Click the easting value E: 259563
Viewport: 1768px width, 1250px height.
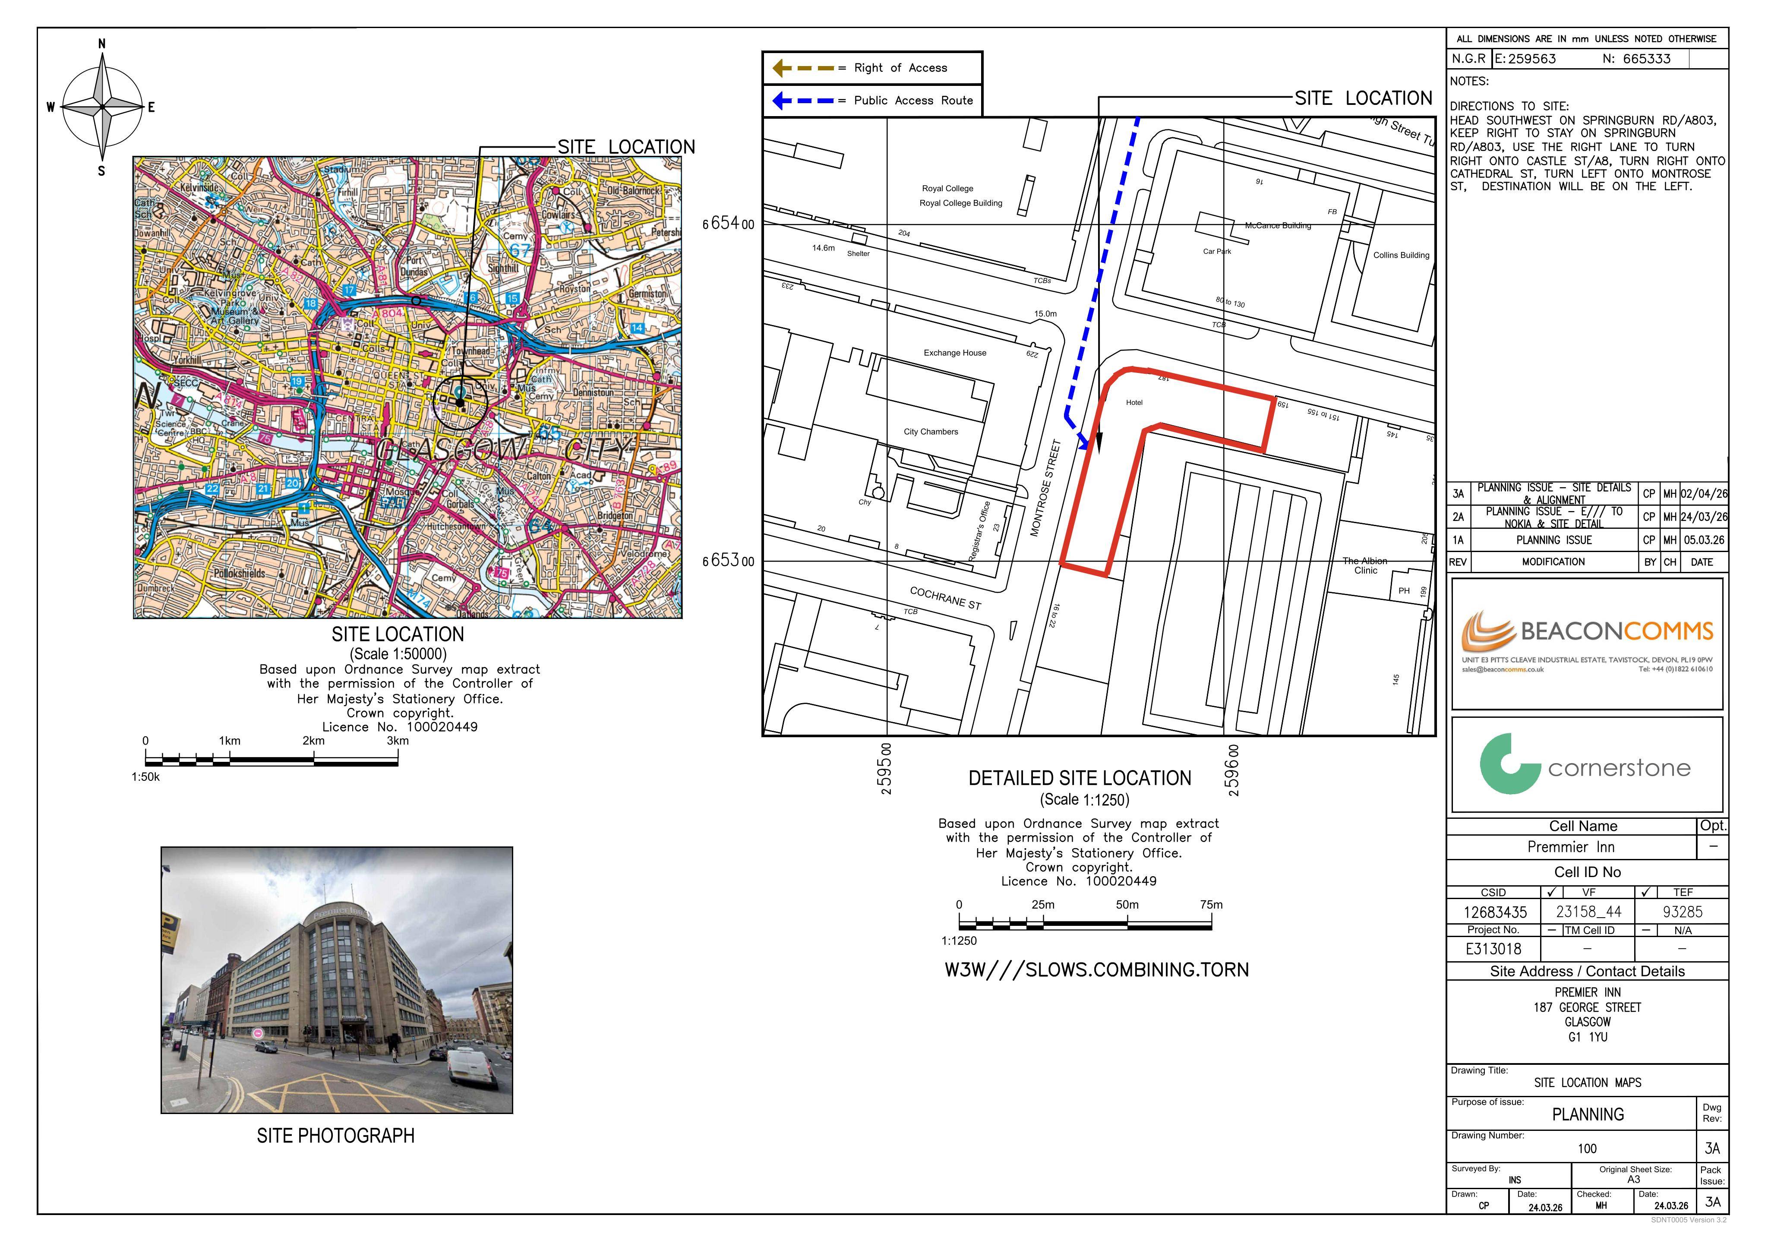[1525, 59]
